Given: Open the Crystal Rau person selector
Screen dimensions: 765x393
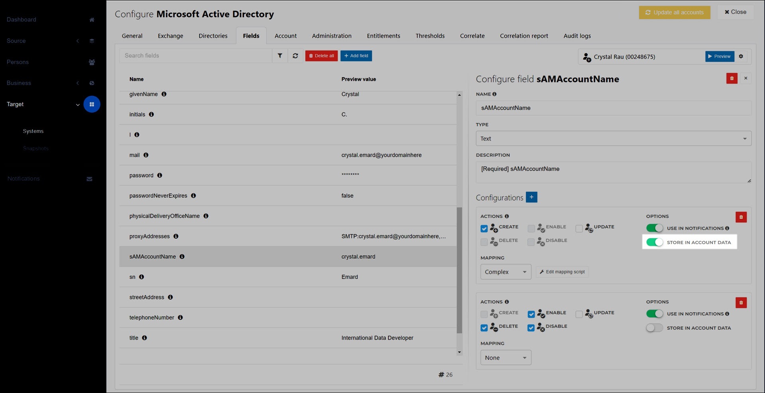Looking at the screenshot, I should [641, 56].
